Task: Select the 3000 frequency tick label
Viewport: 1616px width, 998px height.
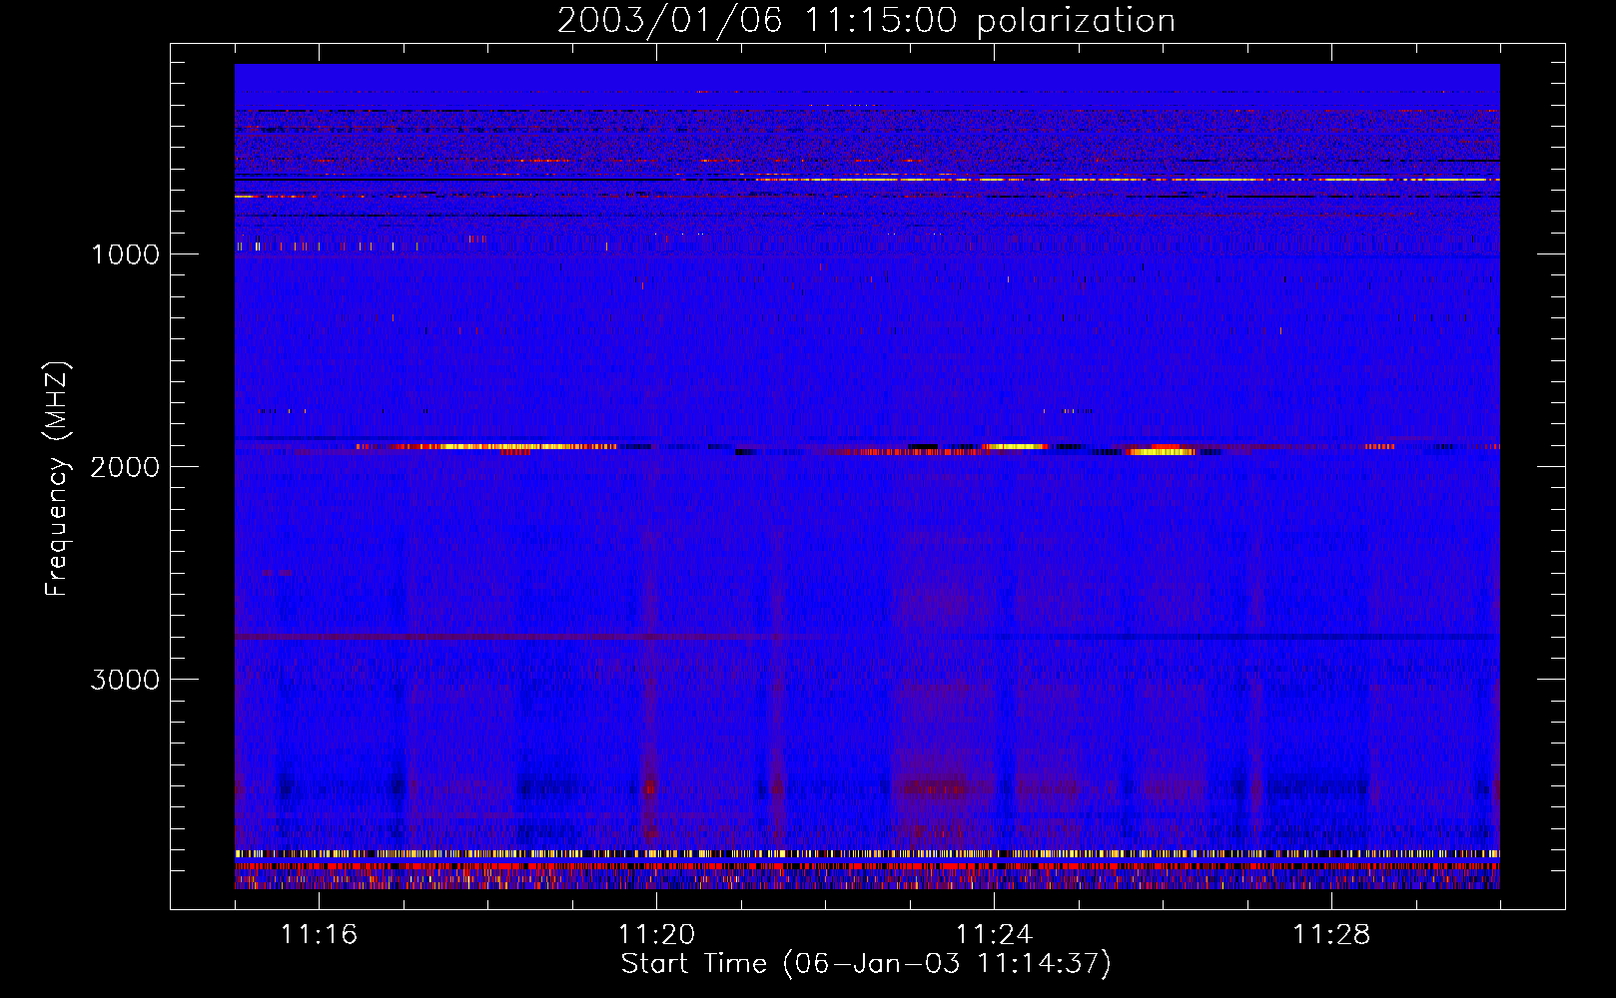Action: [x=125, y=680]
